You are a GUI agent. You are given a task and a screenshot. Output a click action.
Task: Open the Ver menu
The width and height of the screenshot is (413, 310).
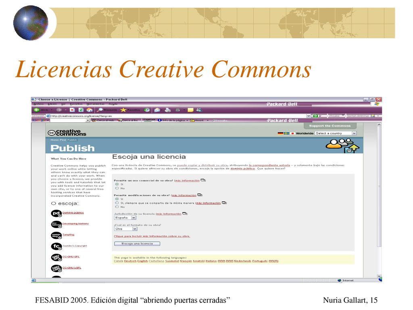pos(63,104)
